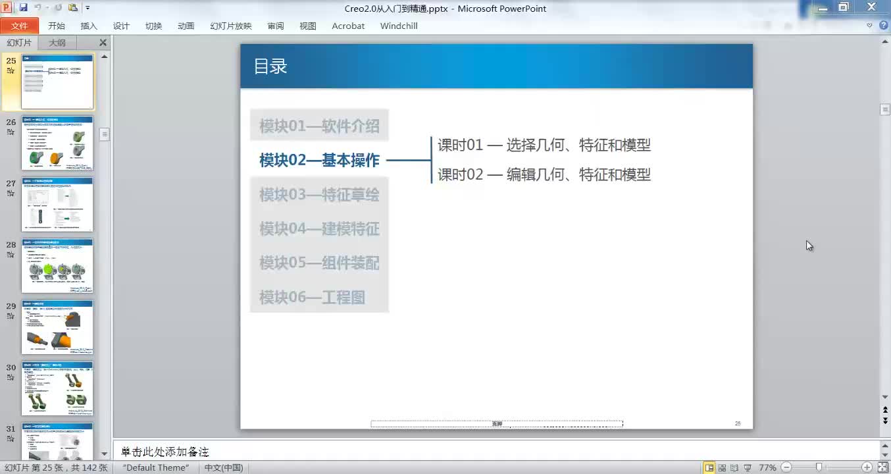Click the animation star icon under slide 26

(x=11, y=132)
